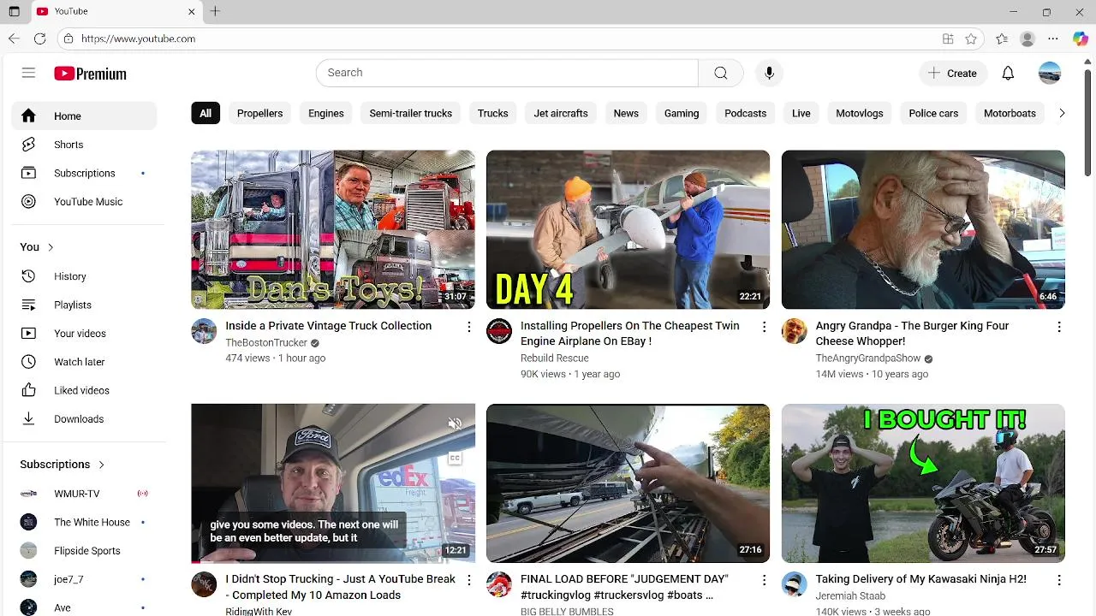Open the Watch later list
Image resolution: width=1096 pixels, height=616 pixels.
tap(84, 362)
